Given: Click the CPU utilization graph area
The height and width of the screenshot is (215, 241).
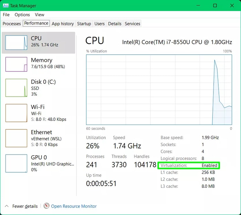Looking at the screenshot, I should (x=159, y=89).
